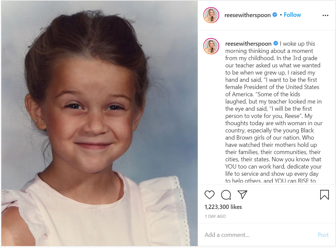The height and width of the screenshot is (248, 336).
Task: Like the post with the heart icon
Action: [x=209, y=195]
